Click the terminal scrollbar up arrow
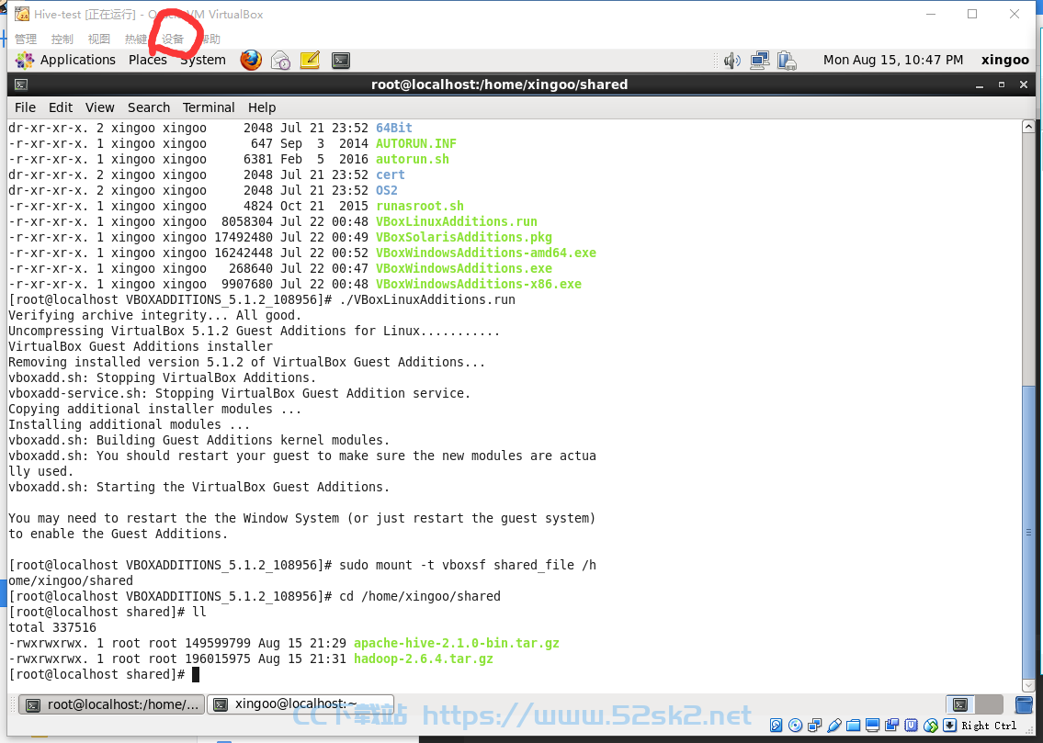 pyautogui.click(x=1028, y=126)
